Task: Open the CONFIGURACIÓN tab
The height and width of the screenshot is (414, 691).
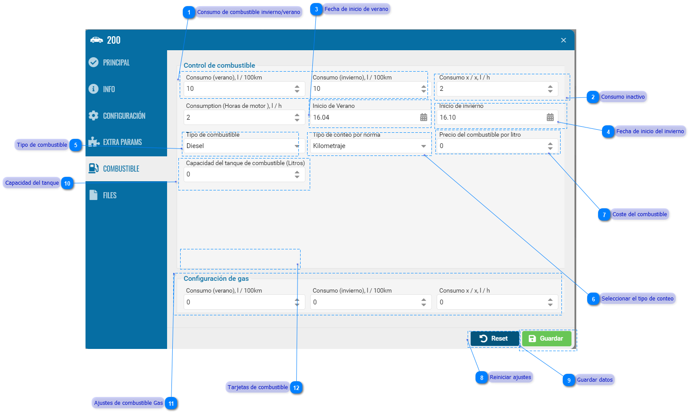Action: (126, 116)
